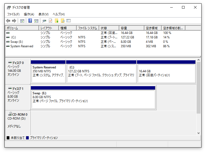Select the 16.44 GB recovery partition block

click(166, 72)
